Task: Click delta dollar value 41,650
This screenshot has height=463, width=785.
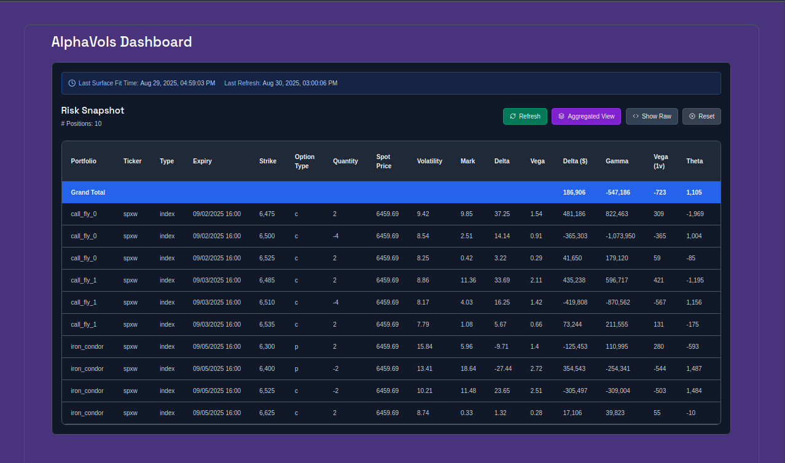Action: pyautogui.click(x=572, y=258)
